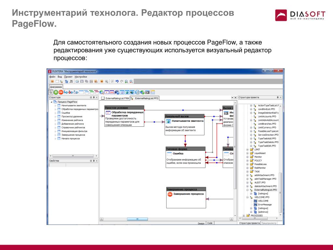
Task: Close the Структура panel
Action: pos(97,97)
